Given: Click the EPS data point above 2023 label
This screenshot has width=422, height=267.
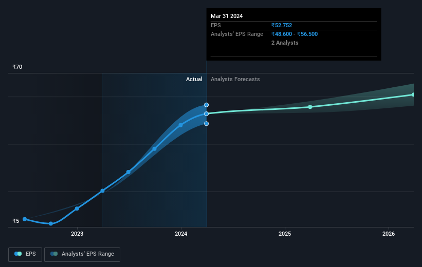Looking at the screenshot, I should coord(77,208).
